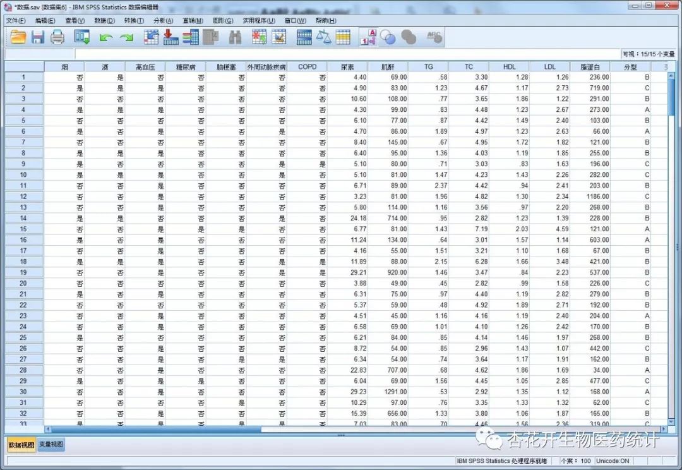The image size is (682, 470).
Task: Redo the action with the toolbar arrow
Action: [x=126, y=38]
